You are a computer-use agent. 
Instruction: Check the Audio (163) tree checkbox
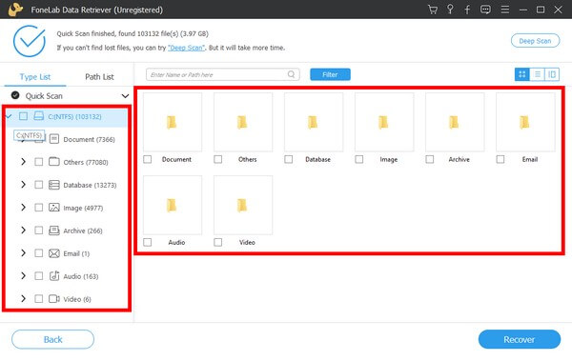click(38, 276)
